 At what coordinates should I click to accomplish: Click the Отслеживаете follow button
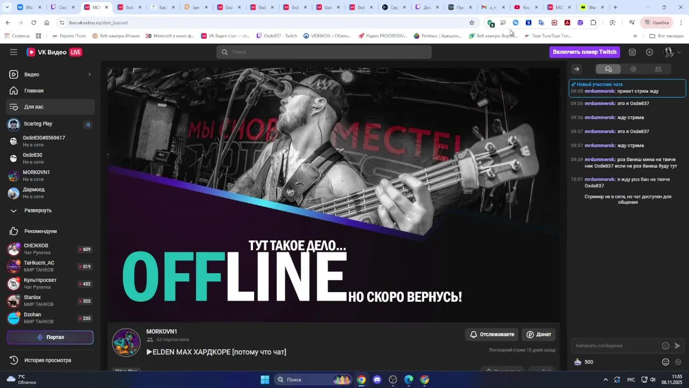[491, 335]
